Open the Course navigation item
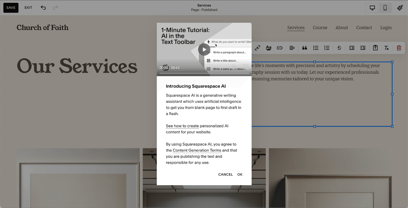408x208 pixels. point(320,27)
